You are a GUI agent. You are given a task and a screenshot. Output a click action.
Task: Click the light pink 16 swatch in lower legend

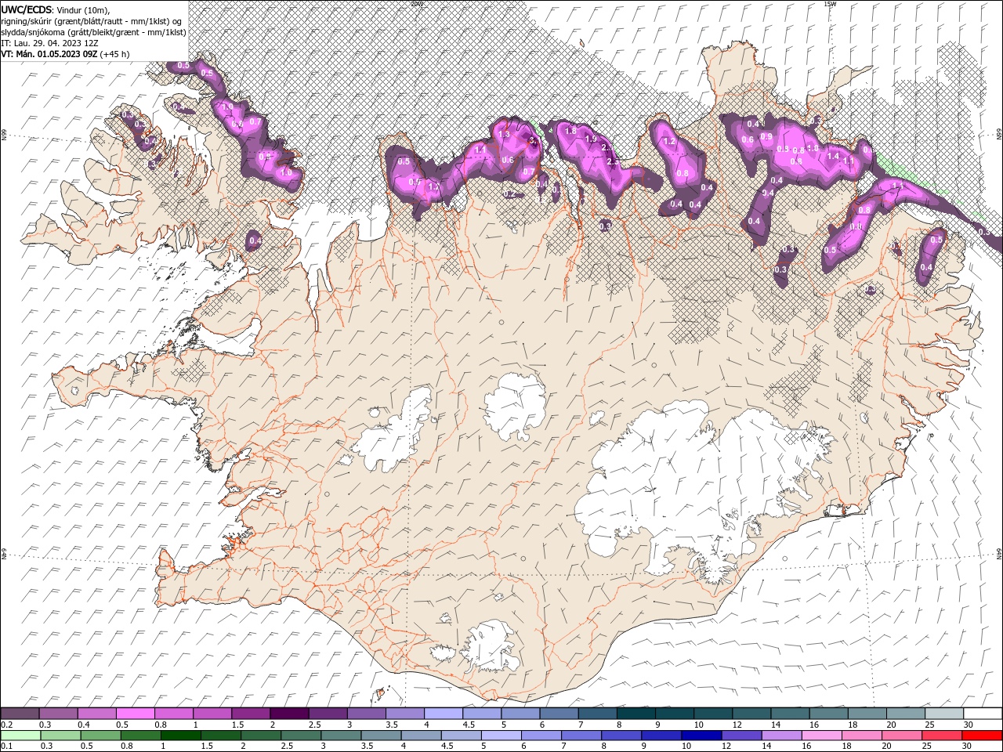click(x=820, y=736)
